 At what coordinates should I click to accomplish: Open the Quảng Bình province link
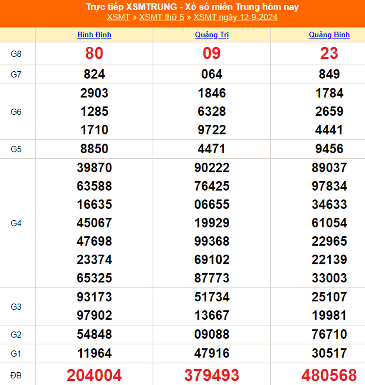tap(329, 35)
